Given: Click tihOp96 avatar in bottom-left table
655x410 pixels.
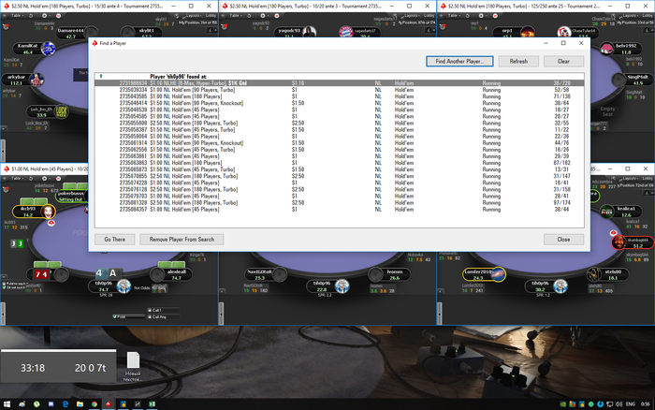Looking at the screenshot, I should (124, 286).
